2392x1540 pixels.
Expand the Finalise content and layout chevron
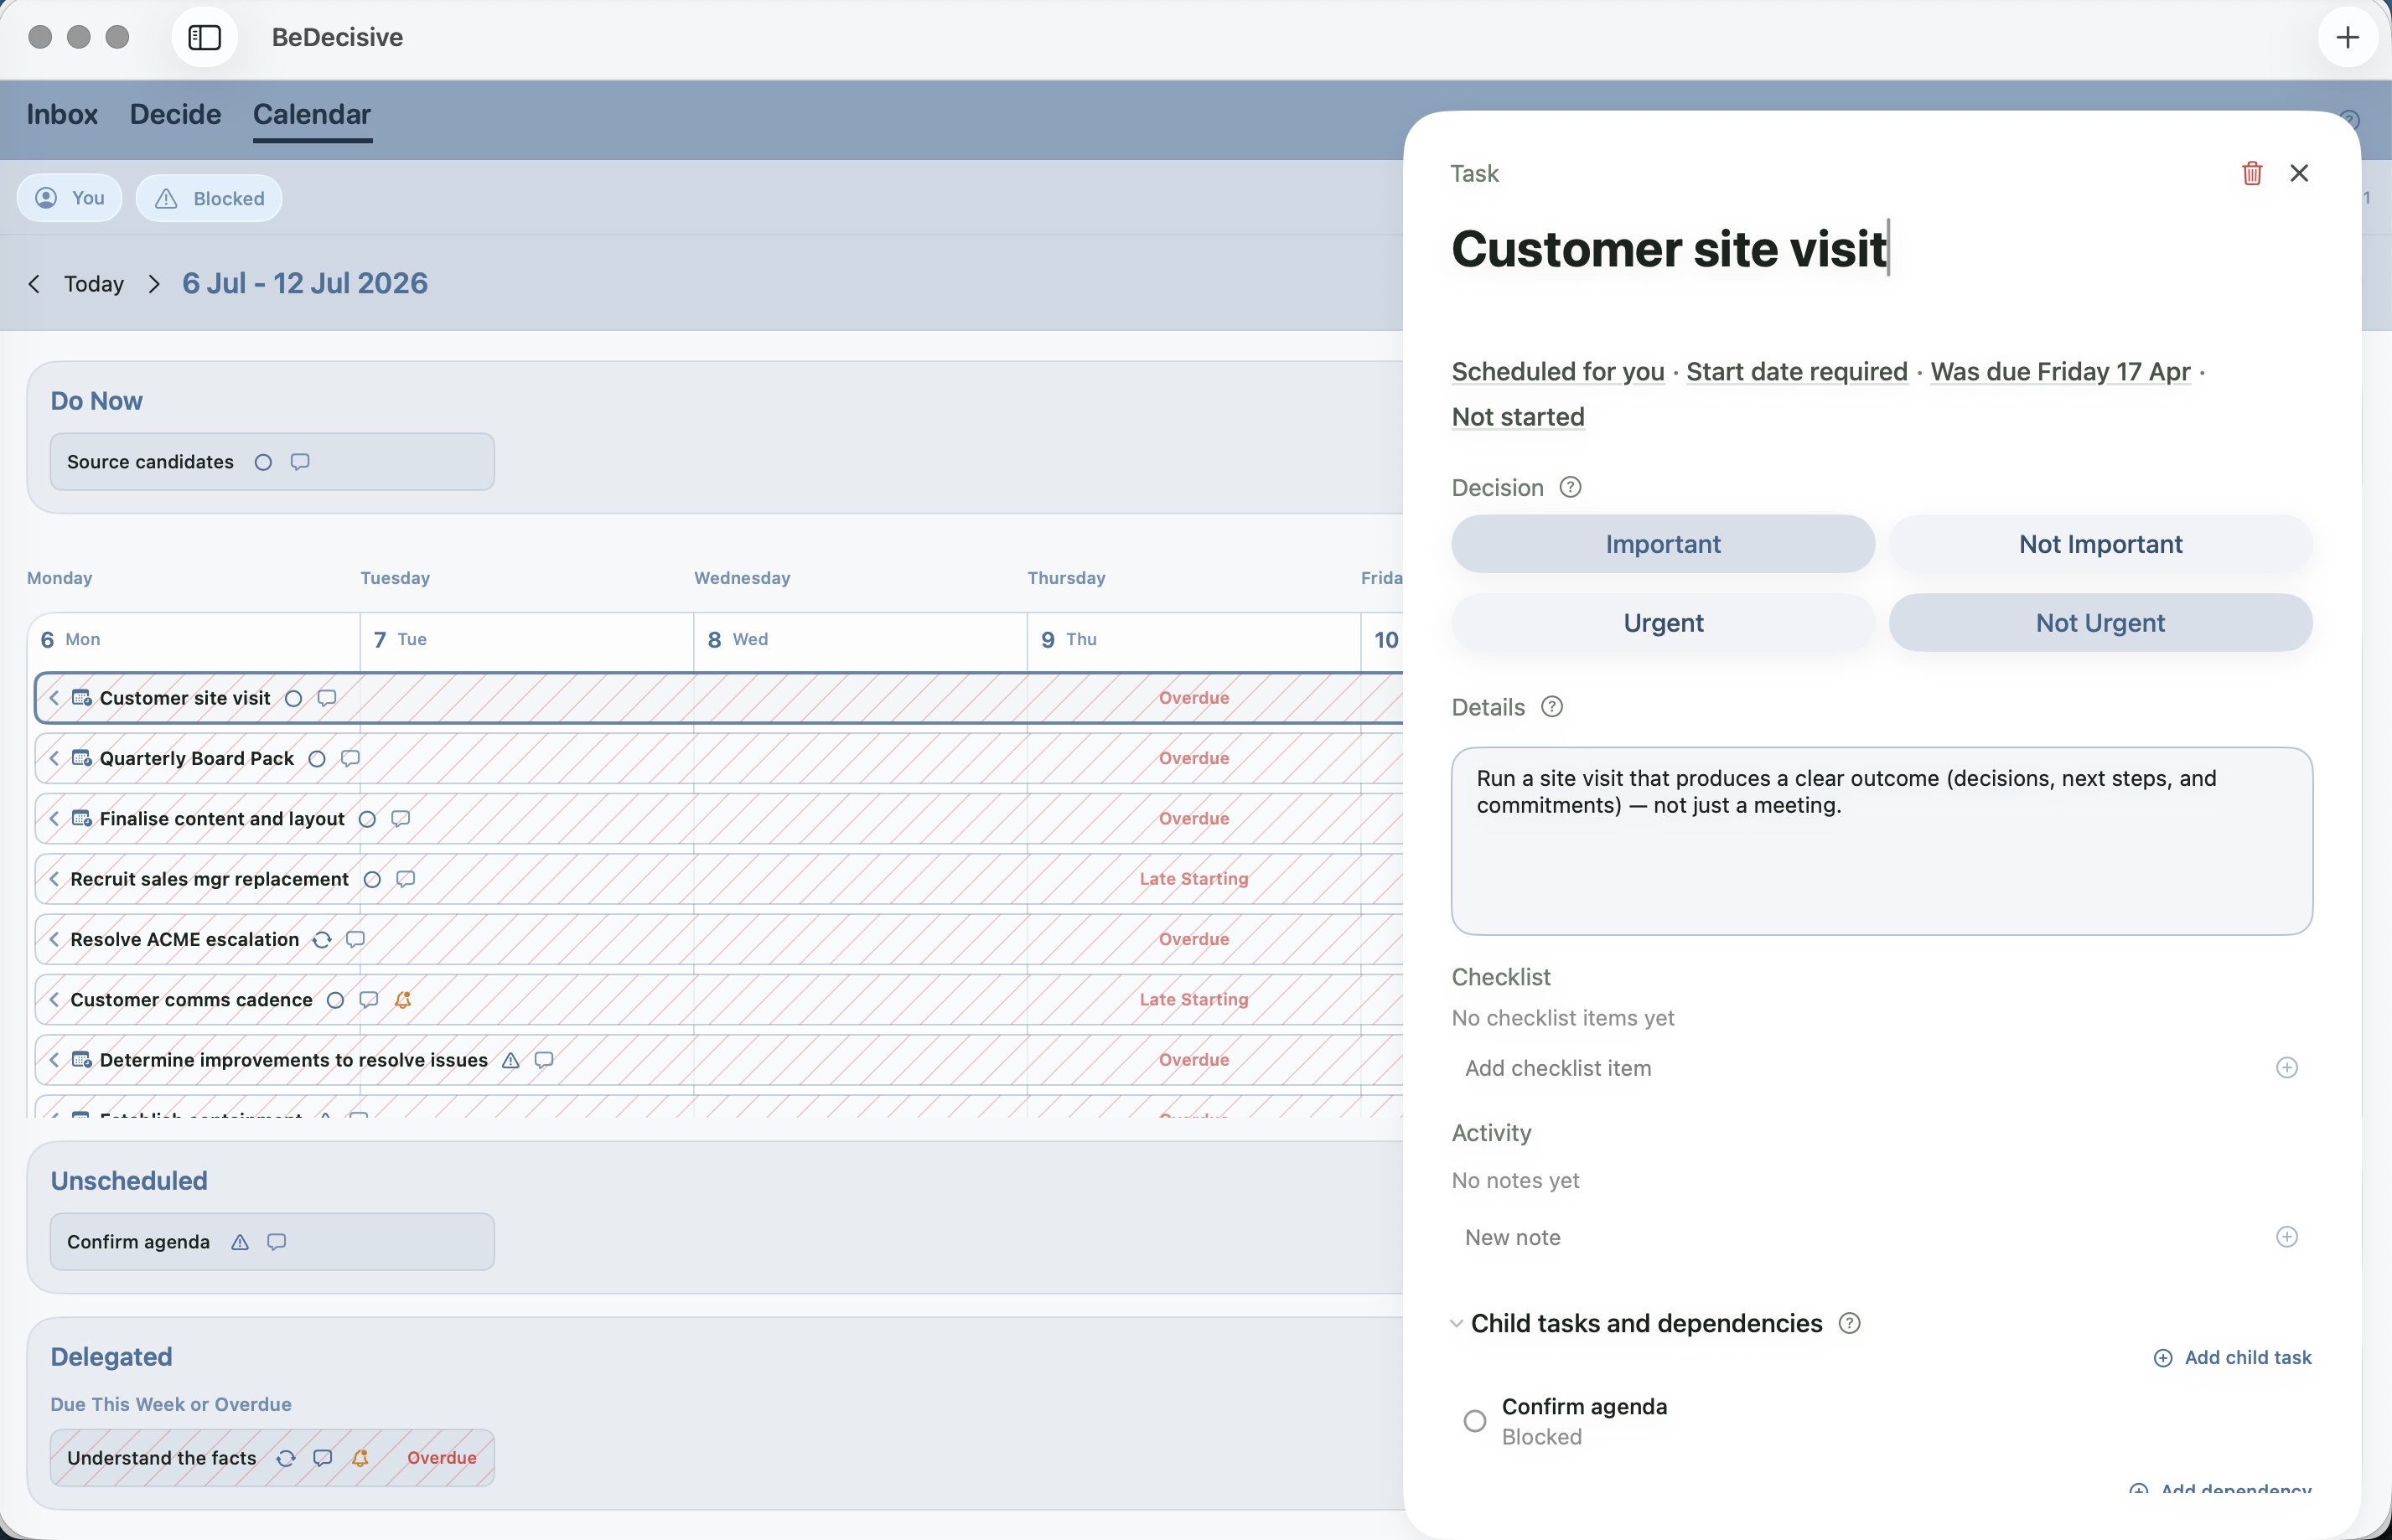54,819
